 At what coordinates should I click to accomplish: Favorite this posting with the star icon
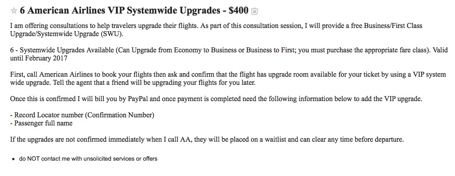pyautogui.click(x=14, y=11)
